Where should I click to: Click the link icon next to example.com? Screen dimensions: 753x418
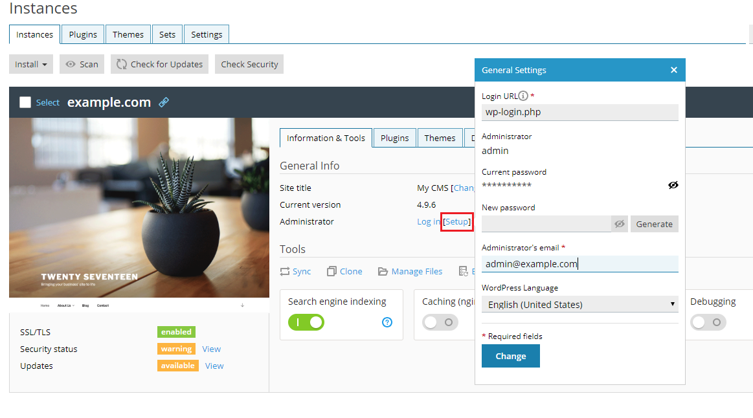[164, 102]
